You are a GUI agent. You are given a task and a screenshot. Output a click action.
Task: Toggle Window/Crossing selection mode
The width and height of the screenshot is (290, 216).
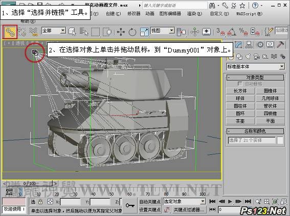[x=107, y=32]
